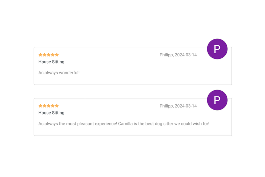Open the House Sitting title in the first review

pos(51,62)
